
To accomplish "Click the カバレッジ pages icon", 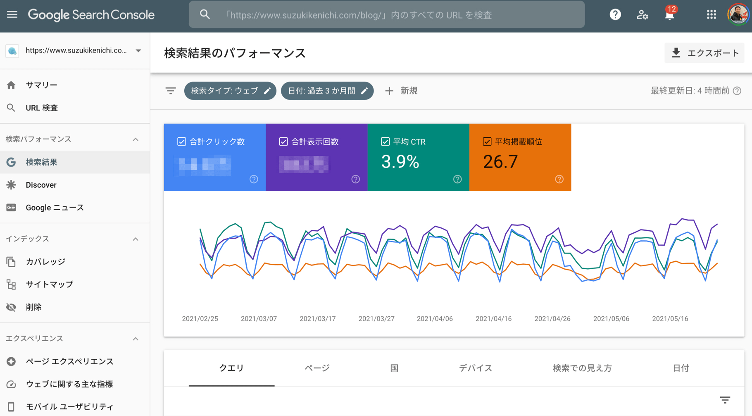I will [x=11, y=262].
